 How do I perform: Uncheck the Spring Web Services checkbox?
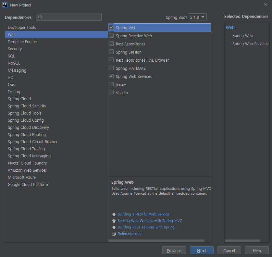point(111,76)
